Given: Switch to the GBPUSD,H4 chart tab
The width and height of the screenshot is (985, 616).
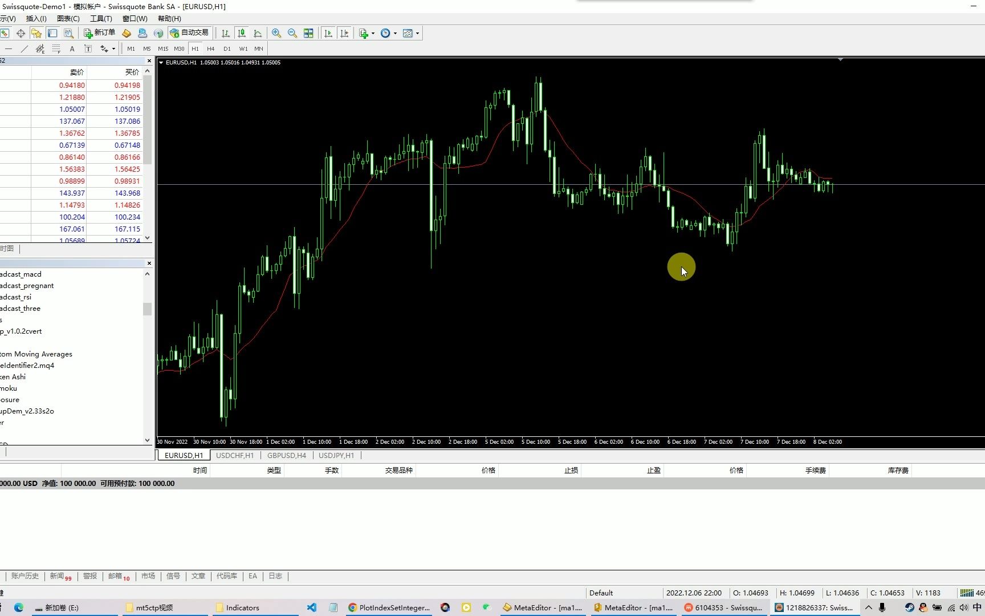Looking at the screenshot, I should point(287,455).
